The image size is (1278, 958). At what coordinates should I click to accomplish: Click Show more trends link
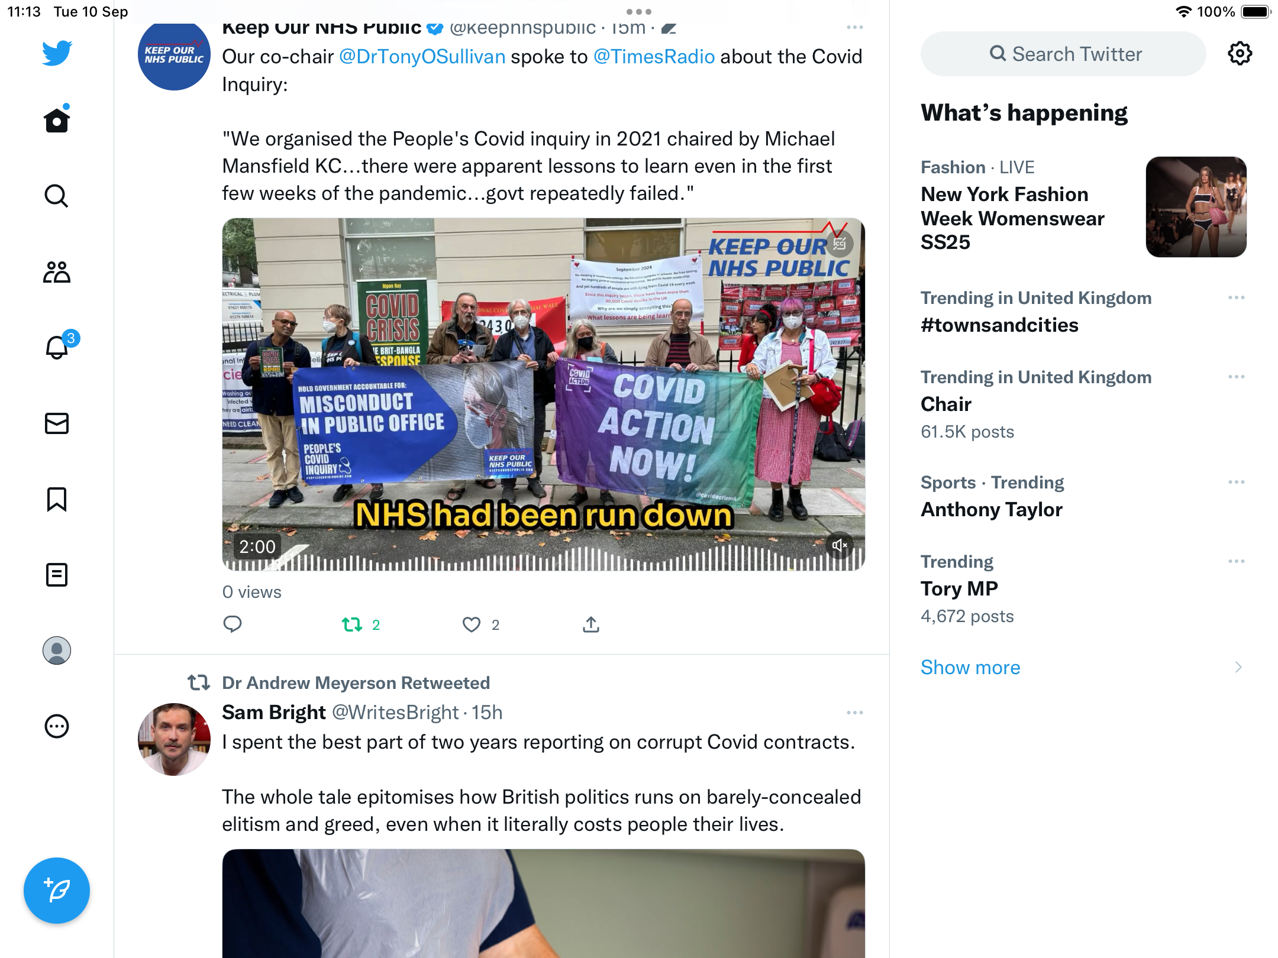click(x=970, y=667)
